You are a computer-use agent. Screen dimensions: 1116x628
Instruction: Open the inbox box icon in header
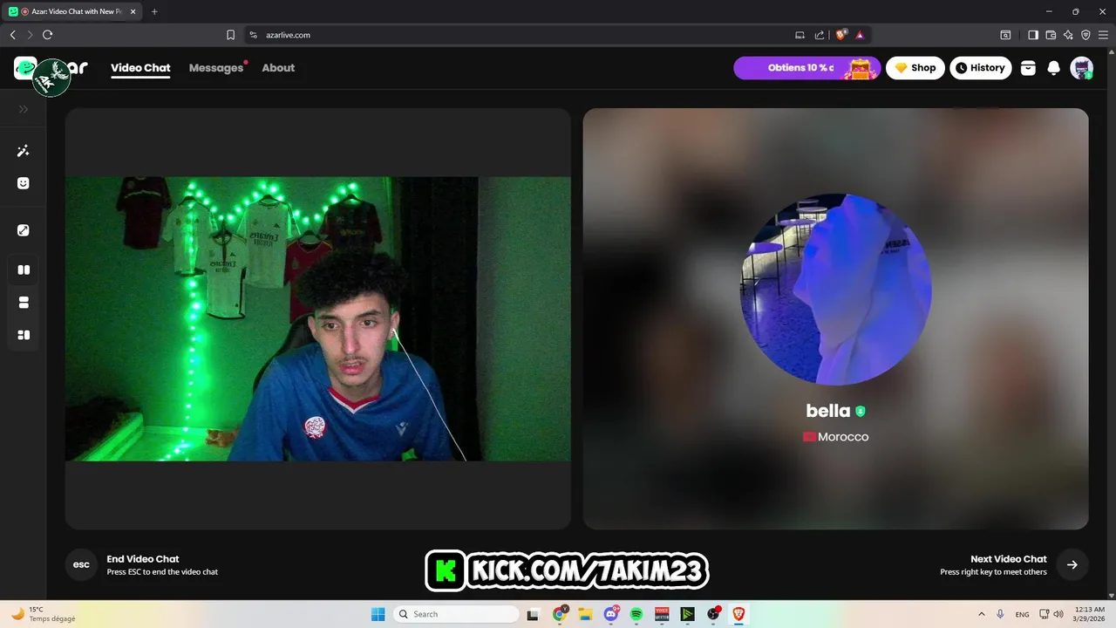[x=1028, y=68]
